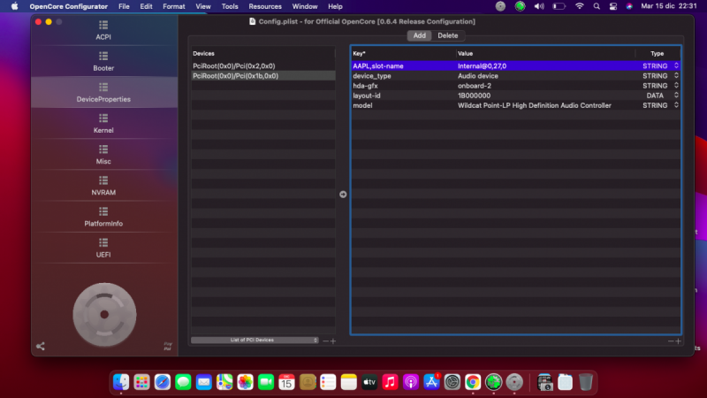Screen dimensions: 707x398
Task: Select the Booter sidebar section
Action: 103,62
